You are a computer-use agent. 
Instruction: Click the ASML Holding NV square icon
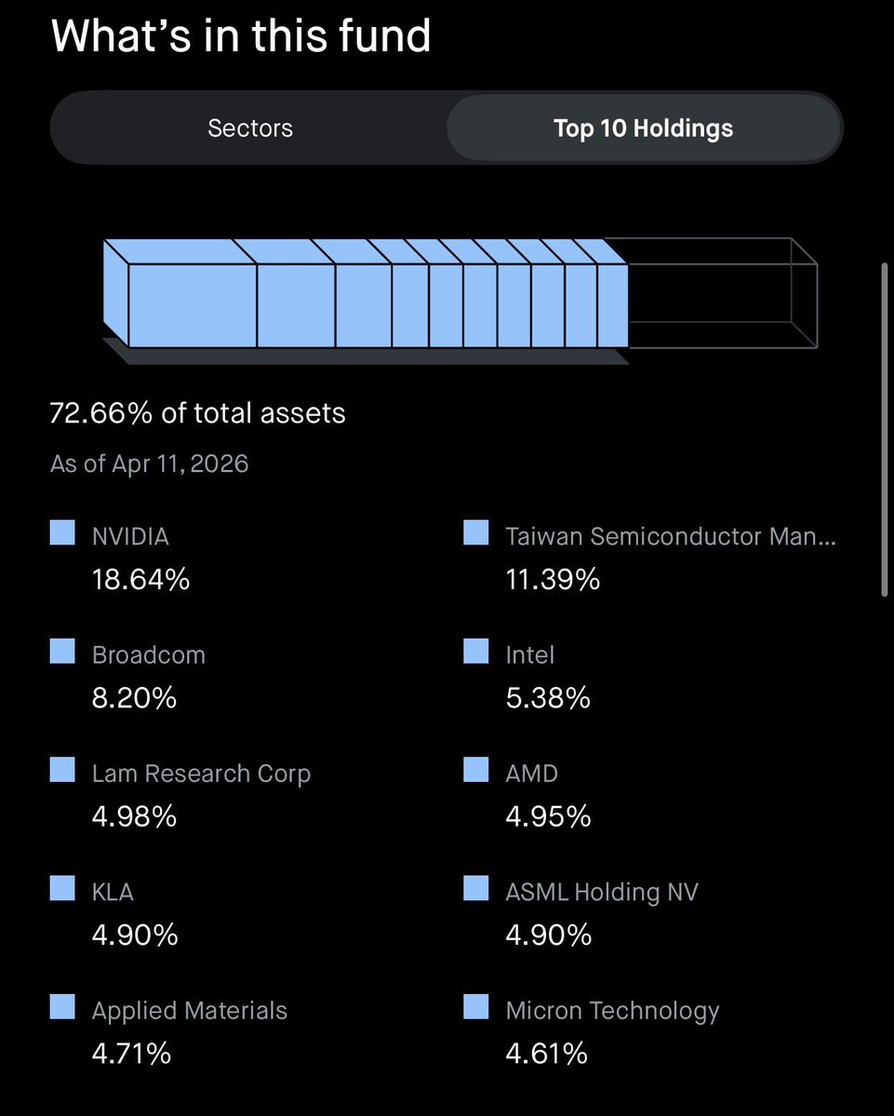[x=475, y=889]
